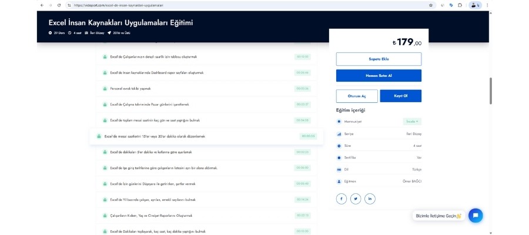Reload the page
The width and height of the screenshot is (529, 235).
59,5
